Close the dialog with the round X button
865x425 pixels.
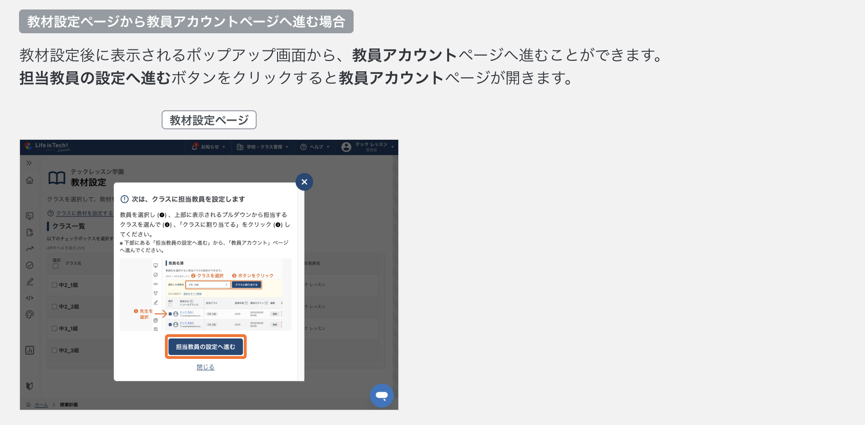(304, 182)
